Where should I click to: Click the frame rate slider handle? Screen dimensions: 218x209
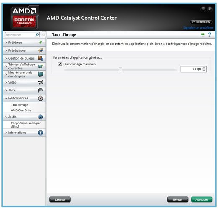[x=120, y=70]
